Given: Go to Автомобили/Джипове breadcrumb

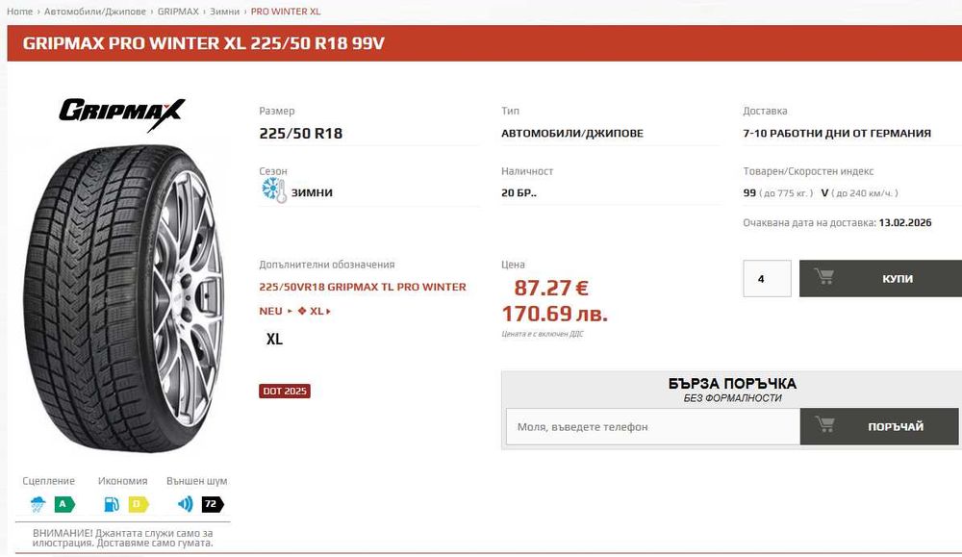Looking at the screenshot, I should [x=95, y=12].
